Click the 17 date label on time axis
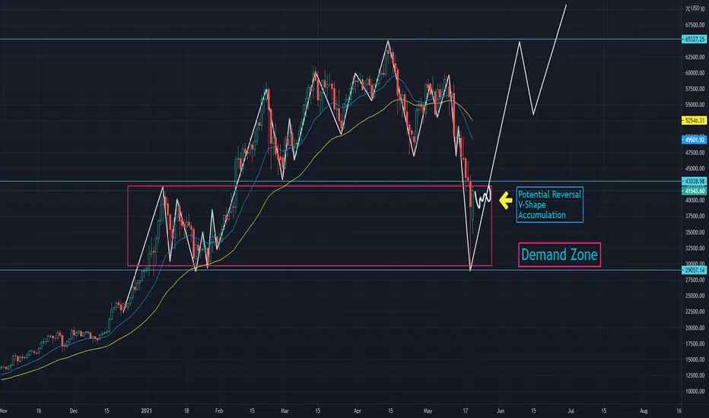709x418 pixels. (466, 410)
